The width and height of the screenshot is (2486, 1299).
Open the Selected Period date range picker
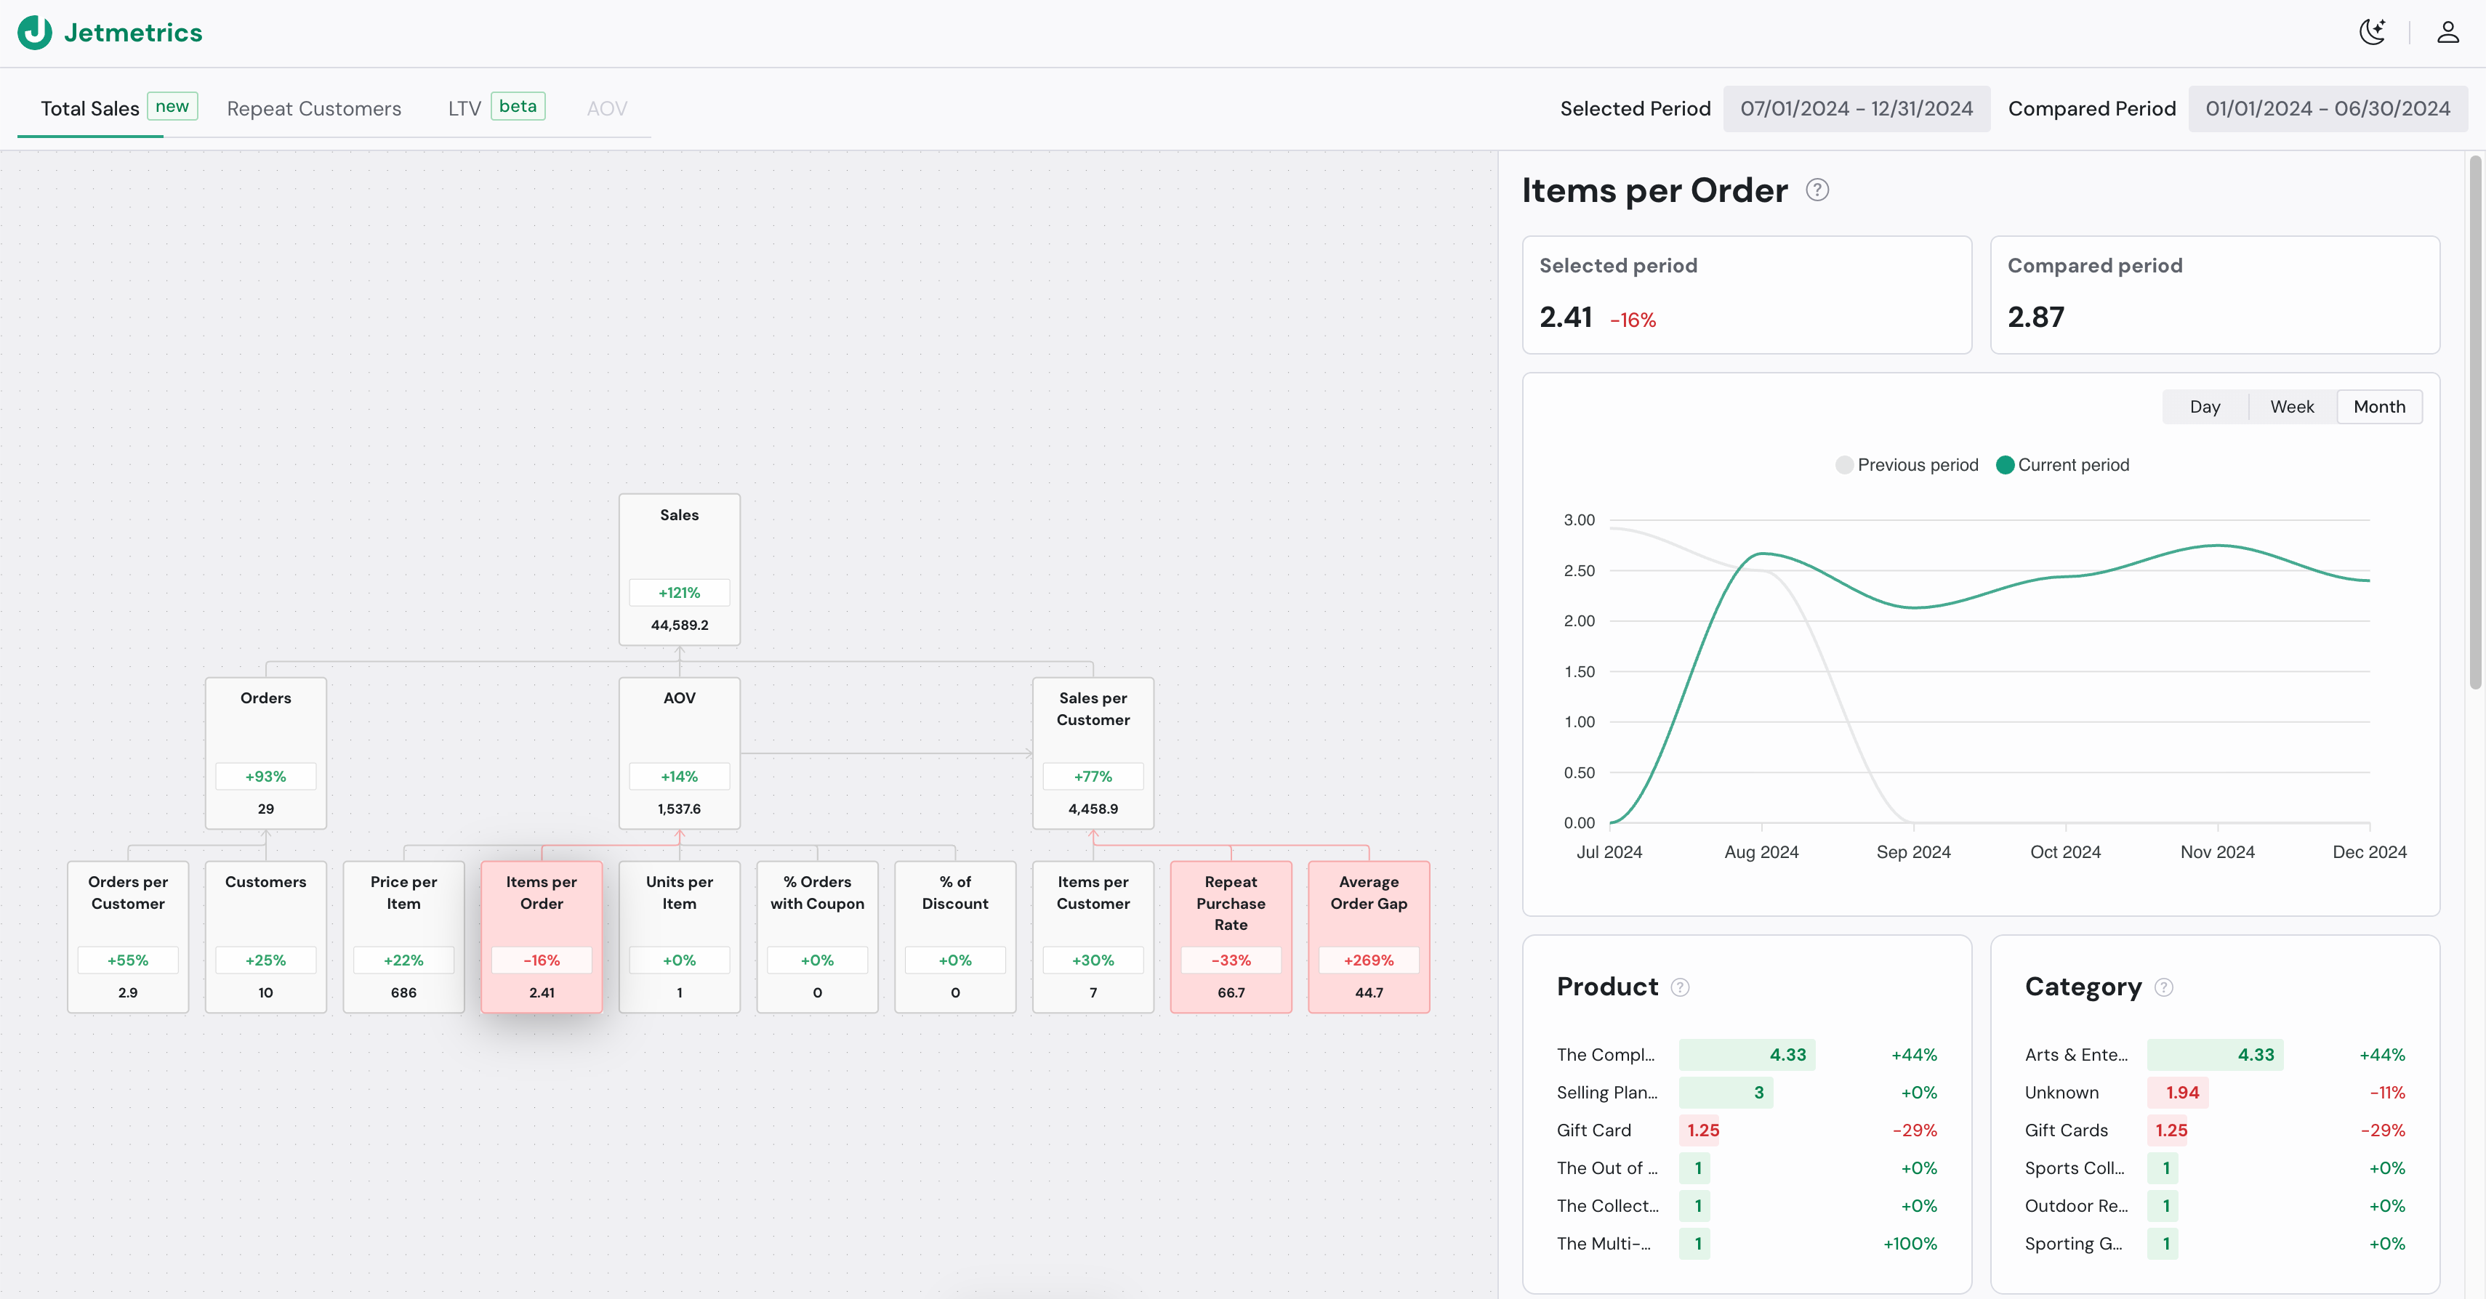1856,109
